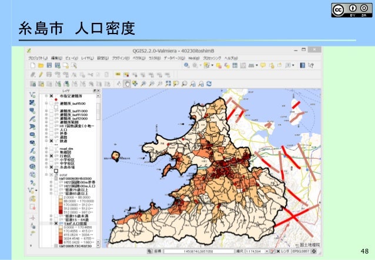Open the dropdown arrow beside New Shapefile Layer
The image size is (375, 260).
coord(36,191)
